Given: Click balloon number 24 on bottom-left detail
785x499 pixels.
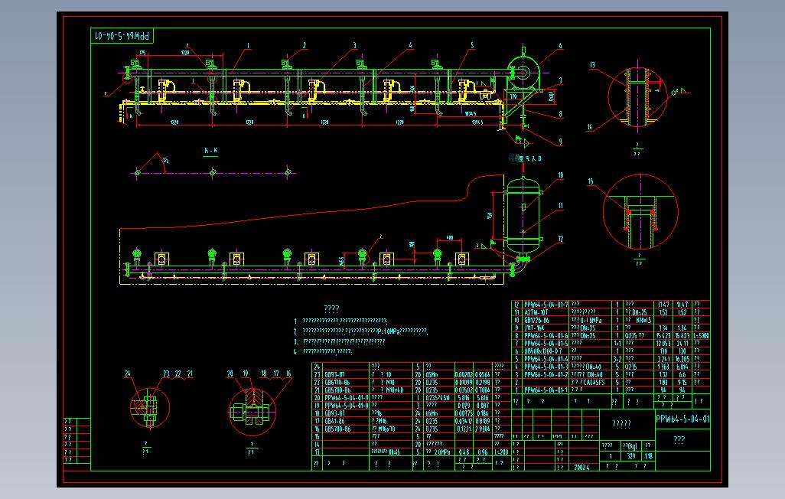Looking at the screenshot, I should [x=128, y=373].
